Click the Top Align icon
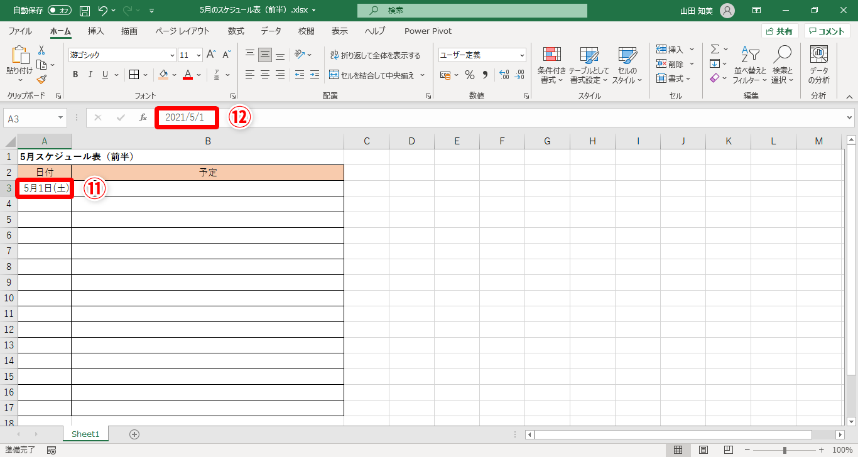The image size is (858, 457). (250, 55)
